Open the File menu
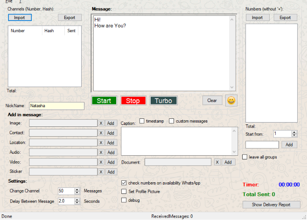 coord(9,2)
